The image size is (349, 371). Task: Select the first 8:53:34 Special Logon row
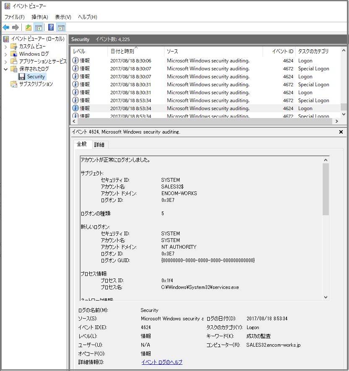coord(206,100)
